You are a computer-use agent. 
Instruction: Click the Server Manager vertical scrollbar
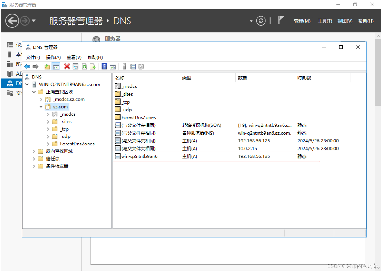pyautogui.click(x=378, y=72)
